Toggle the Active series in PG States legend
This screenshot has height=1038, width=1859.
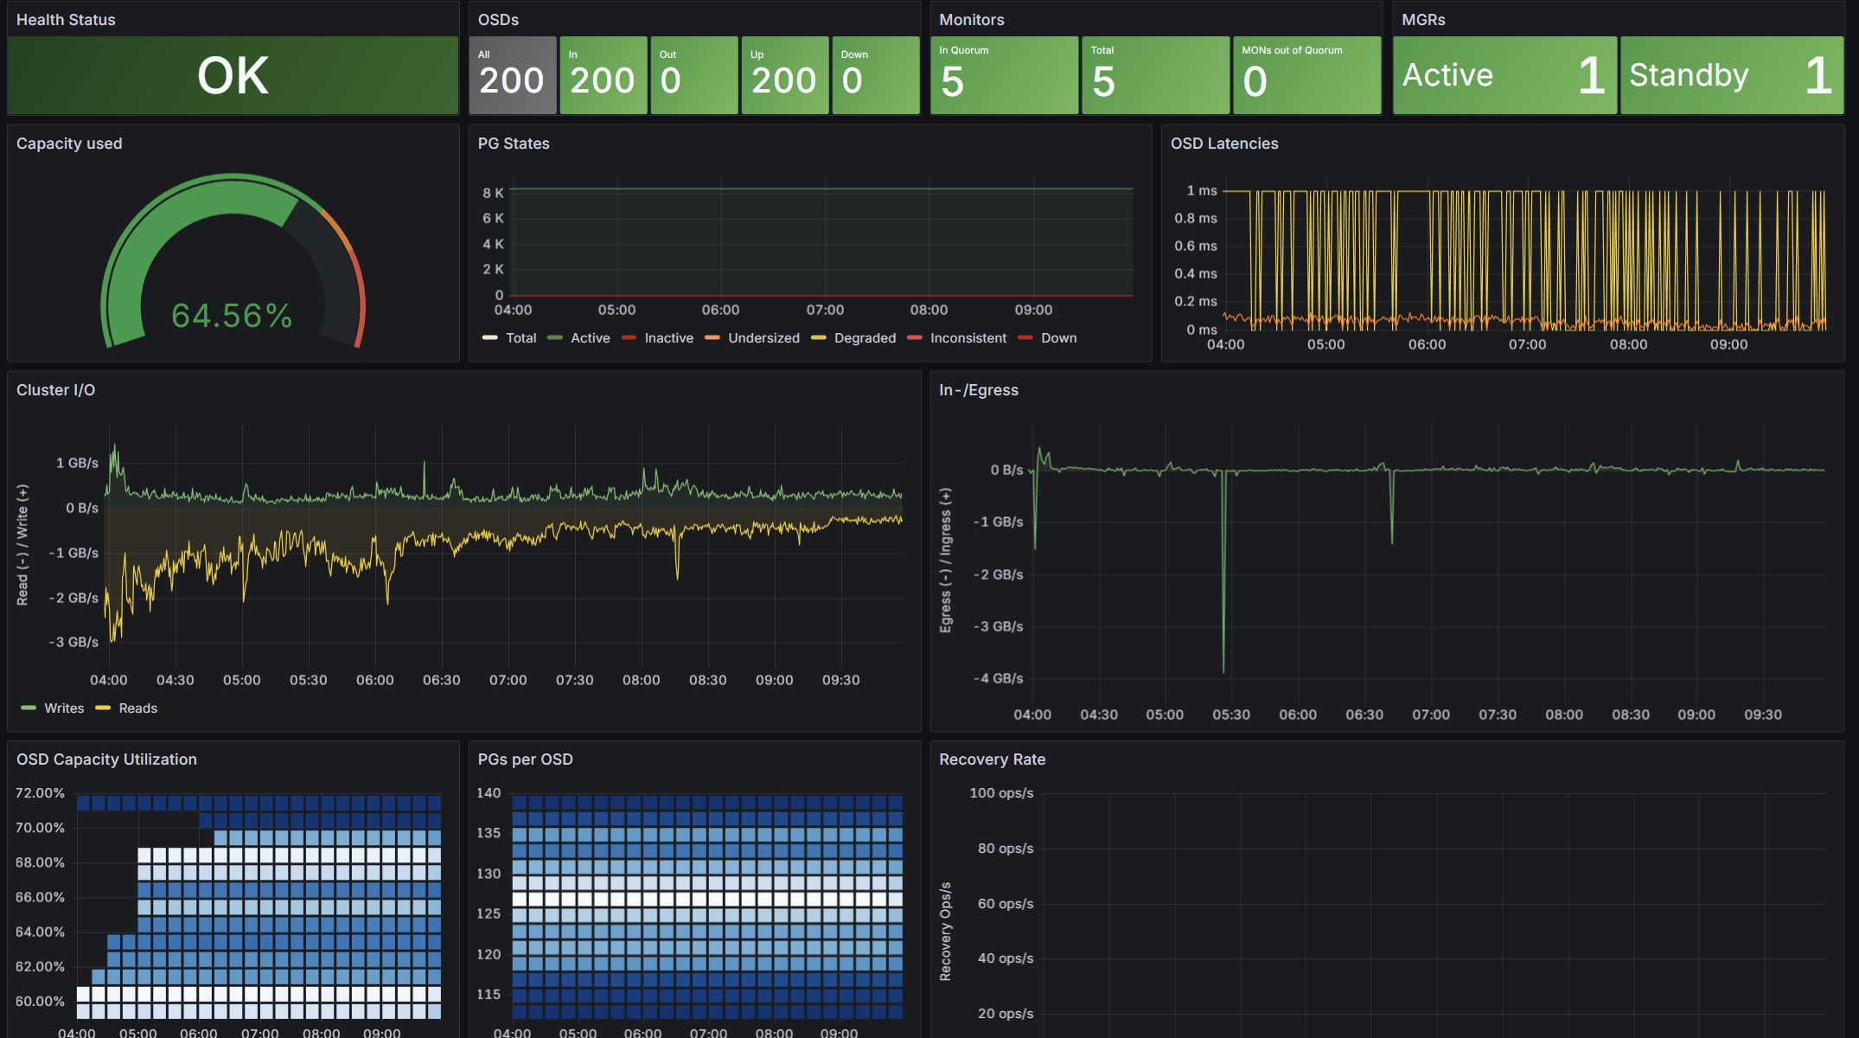click(590, 338)
